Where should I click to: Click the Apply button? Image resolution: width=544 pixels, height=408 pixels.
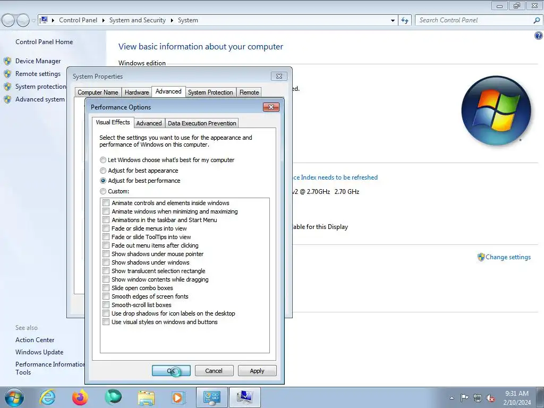[257, 370]
